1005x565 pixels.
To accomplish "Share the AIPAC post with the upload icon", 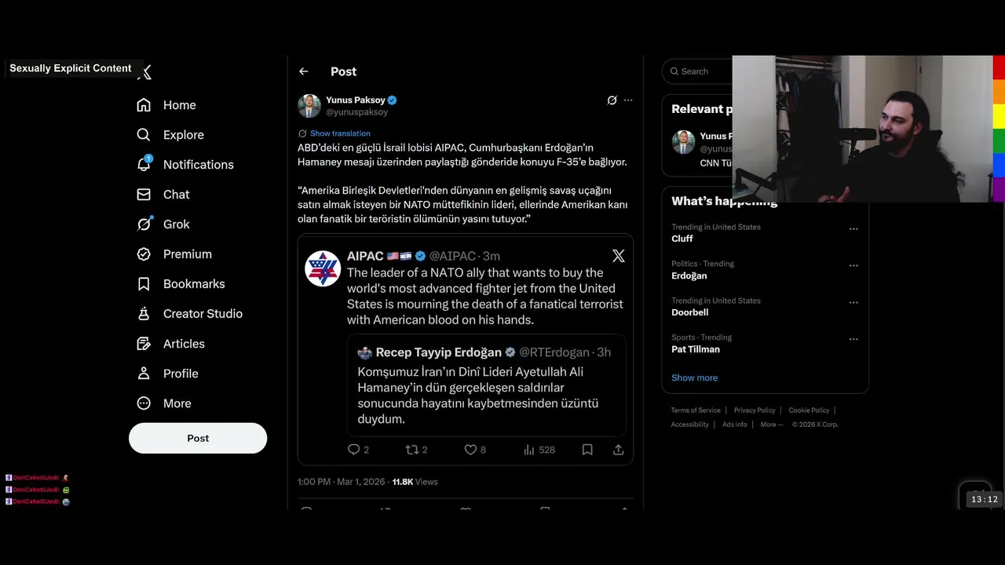I will coord(619,450).
